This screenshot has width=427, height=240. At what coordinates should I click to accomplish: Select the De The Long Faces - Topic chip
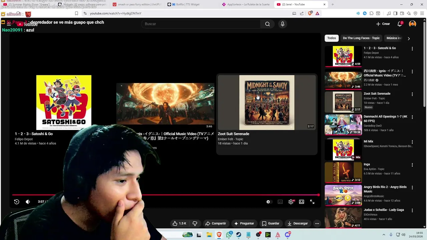[361, 38]
